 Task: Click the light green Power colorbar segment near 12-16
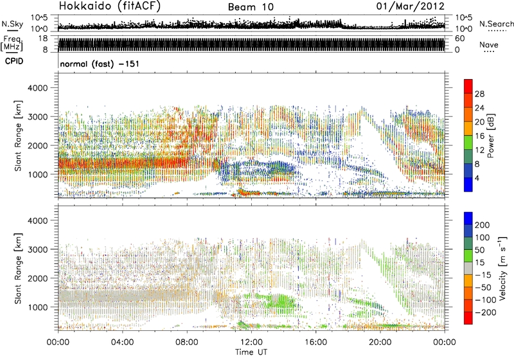pyautogui.click(x=468, y=142)
